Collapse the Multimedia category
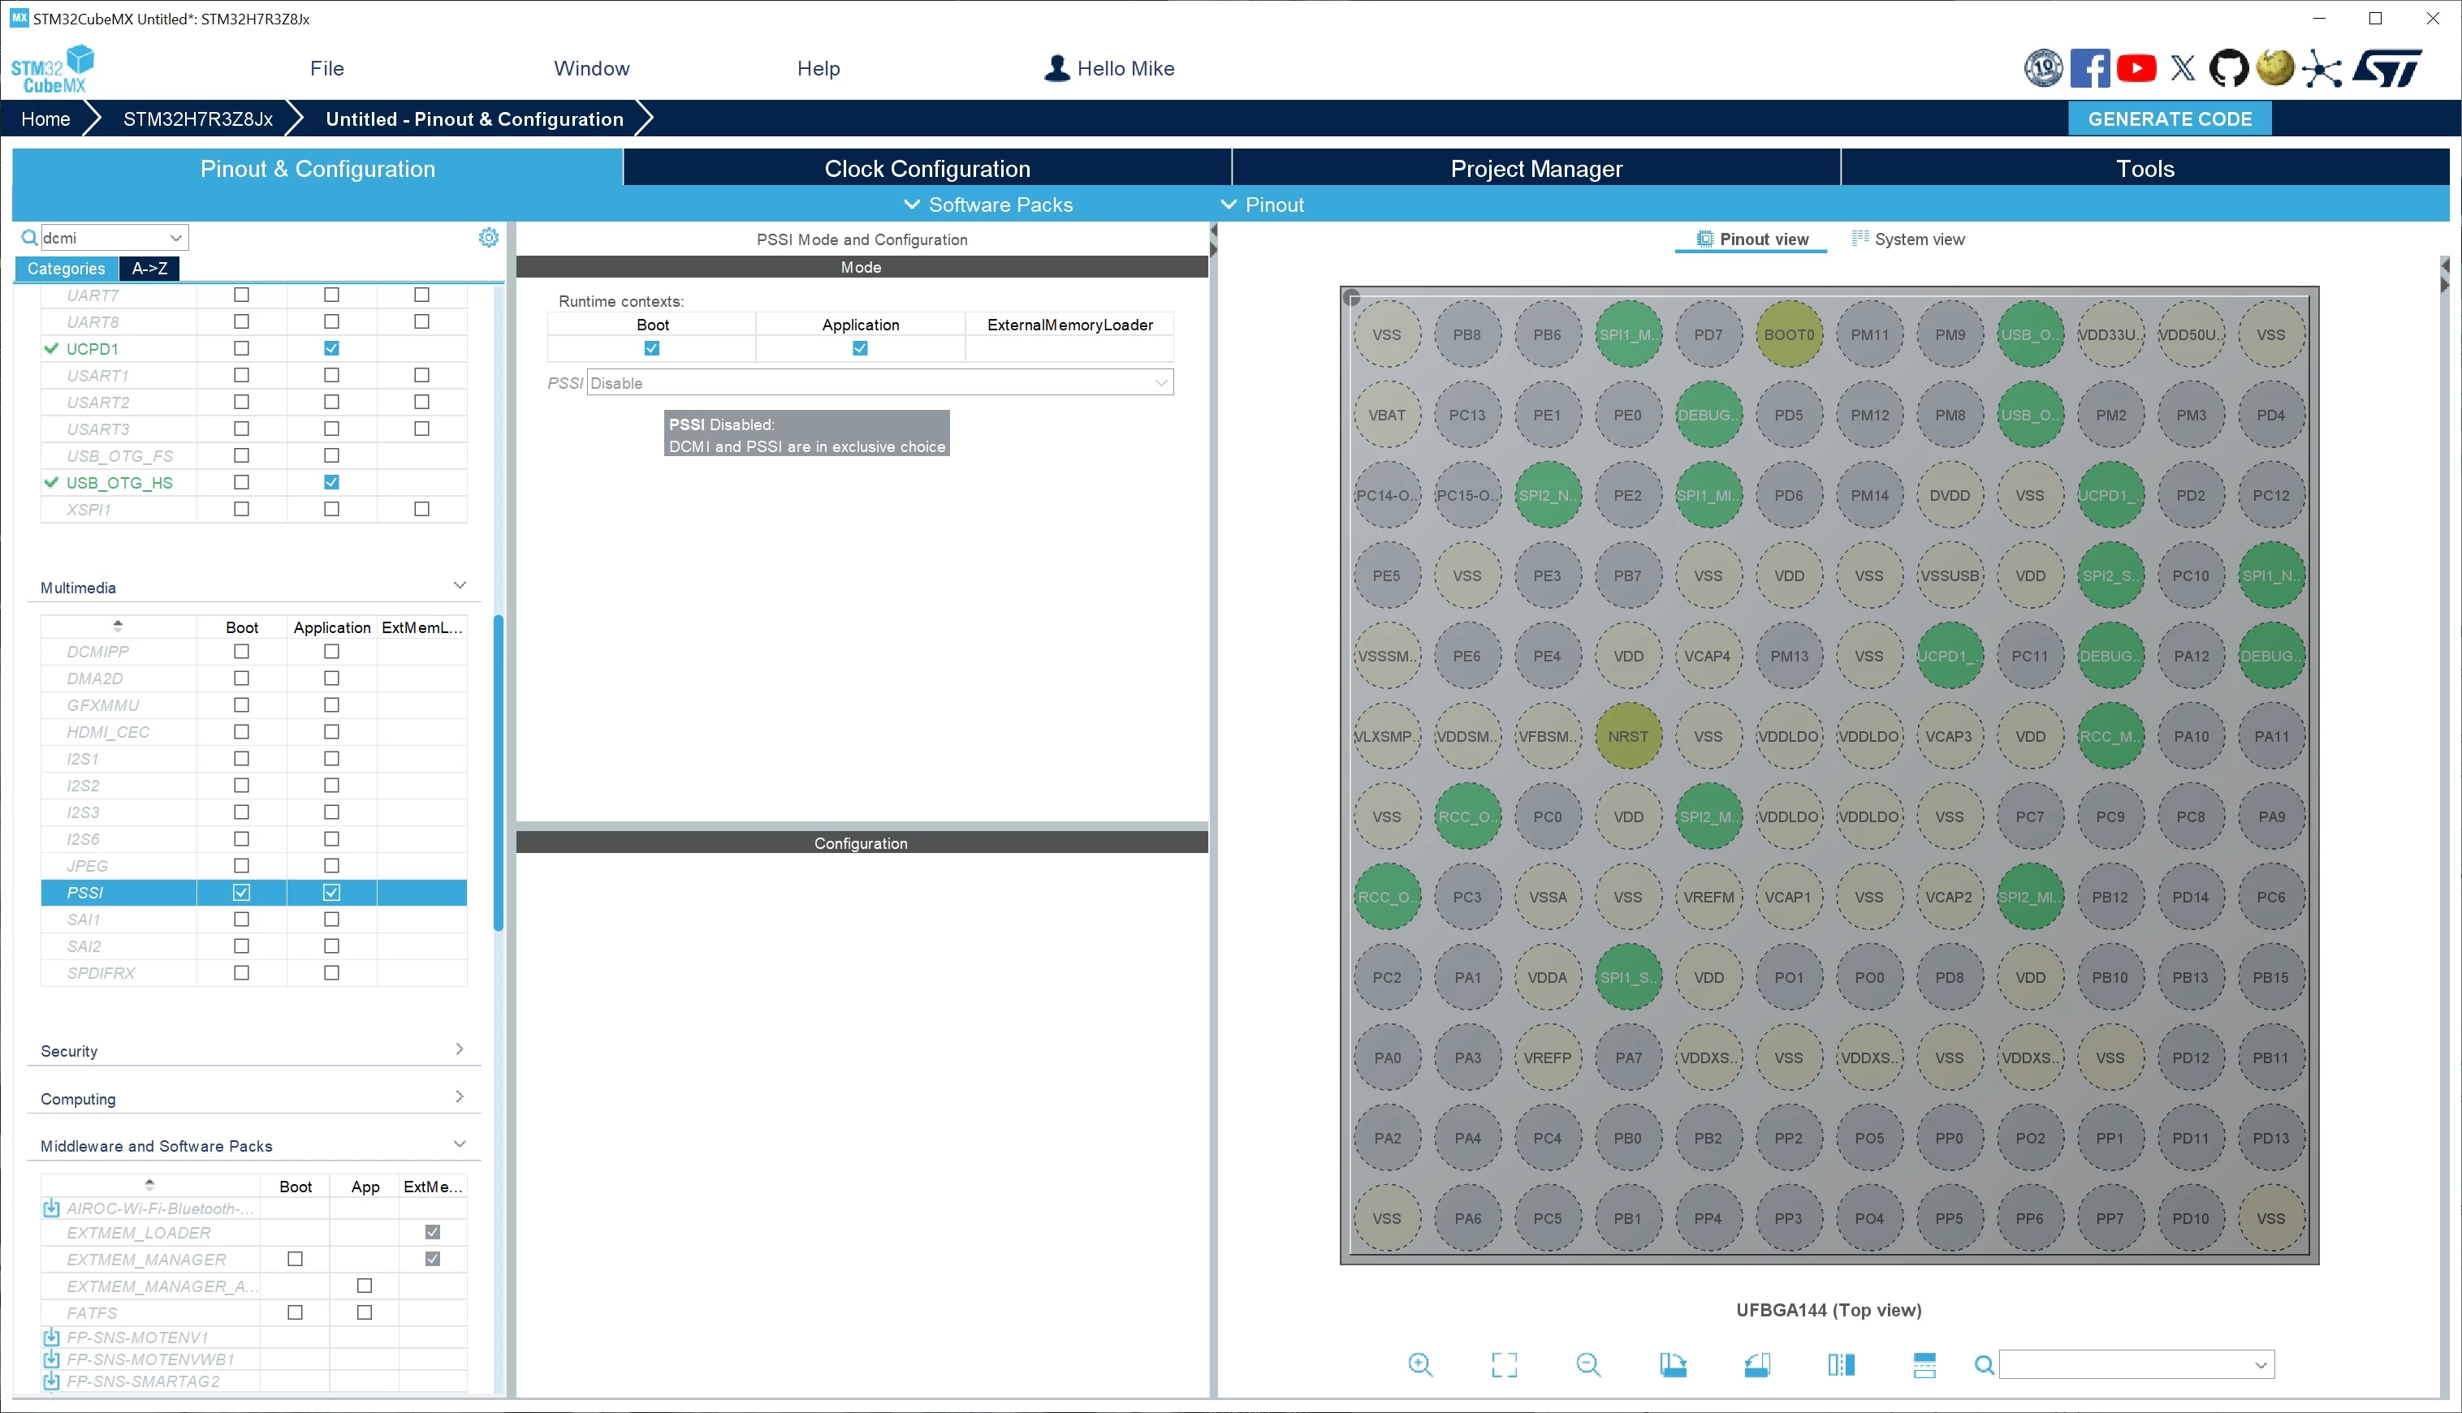This screenshot has height=1413, width=2462. point(460,585)
